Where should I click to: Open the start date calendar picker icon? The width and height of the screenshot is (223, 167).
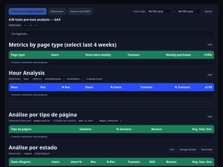pos(168,12)
